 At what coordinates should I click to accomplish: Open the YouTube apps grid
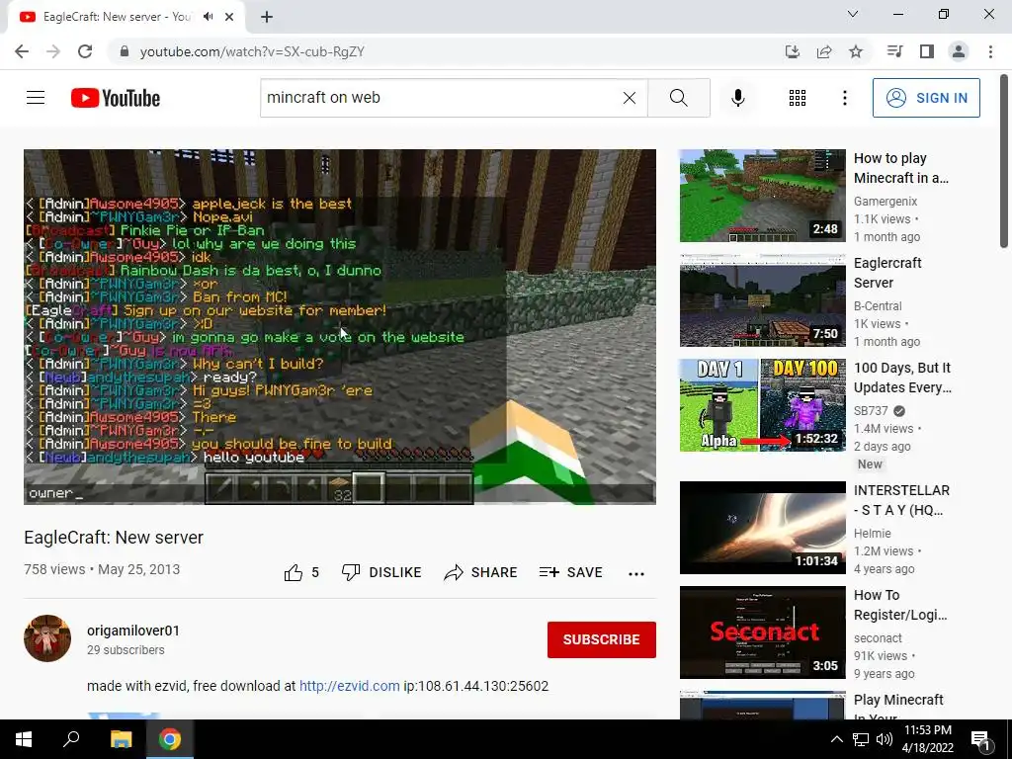click(x=798, y=98)
